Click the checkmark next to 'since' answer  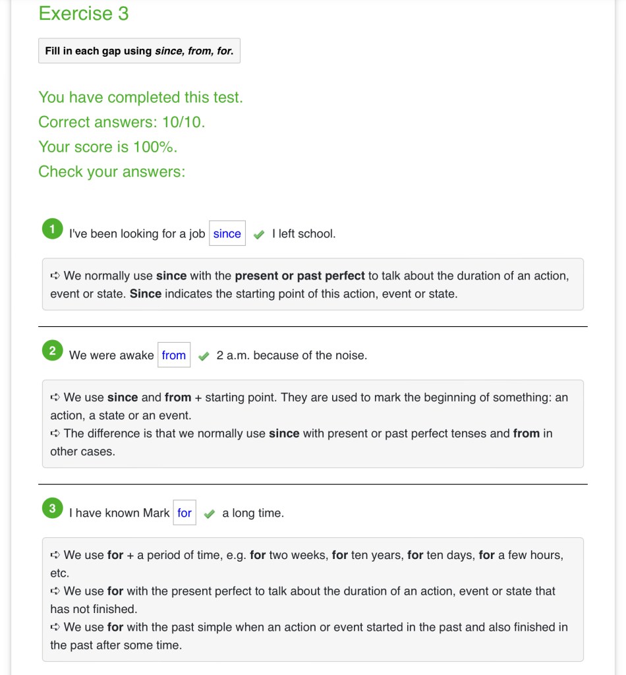(259, 235)
